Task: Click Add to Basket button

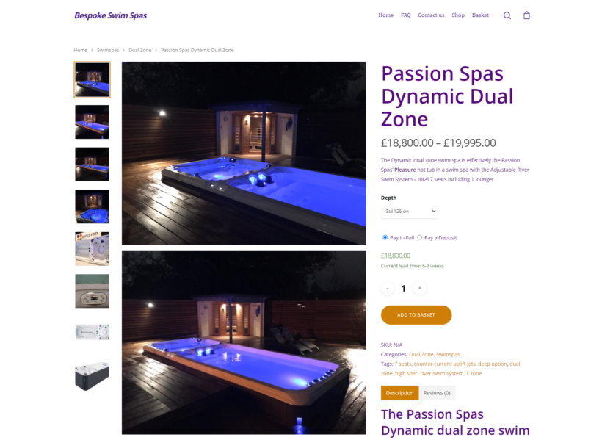Action: coord(416,314)
